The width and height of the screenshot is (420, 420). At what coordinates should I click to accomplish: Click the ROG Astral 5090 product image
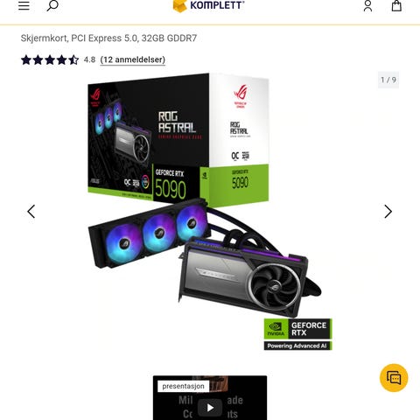pyautogui.click(x=210, y=212)
